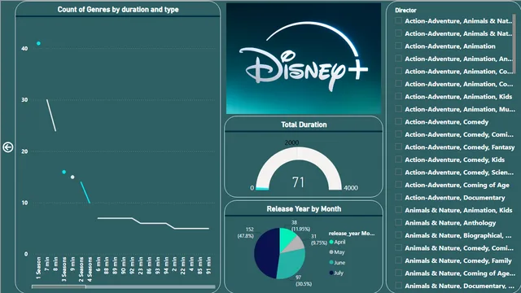Click the 'Action-Adventure, Animation, Mu...' entry
521x293 pixels.
click(x=459, y=109)
